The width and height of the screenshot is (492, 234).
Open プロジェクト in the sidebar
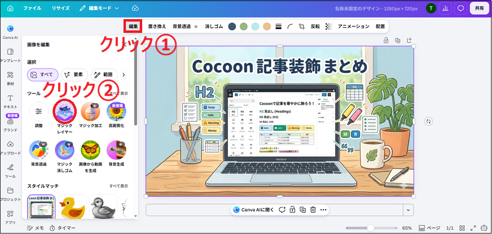coord(10,194)
